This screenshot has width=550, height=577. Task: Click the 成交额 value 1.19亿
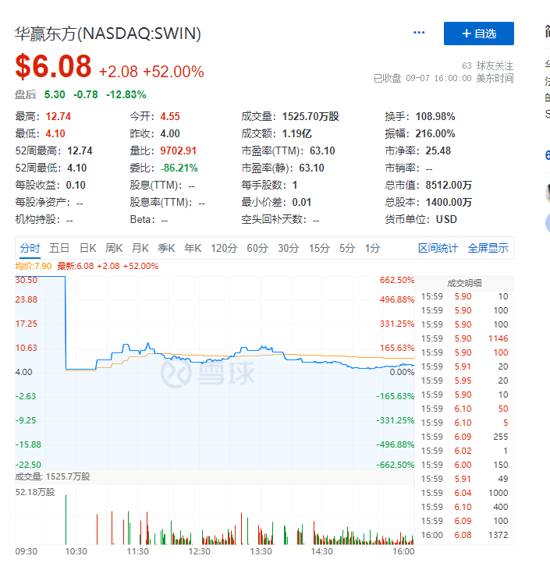(x=296, y=133)
